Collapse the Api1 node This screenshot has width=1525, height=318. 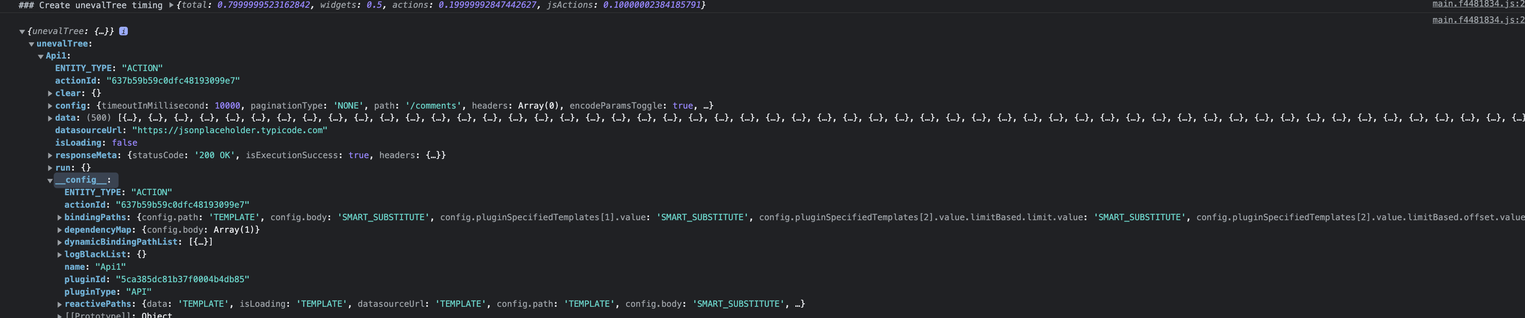click(x=41, y=57)
